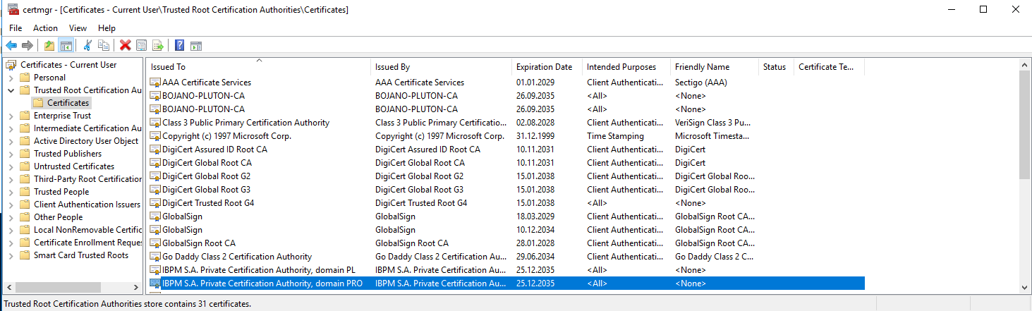Click the Other People folder icon

(25, 217)
